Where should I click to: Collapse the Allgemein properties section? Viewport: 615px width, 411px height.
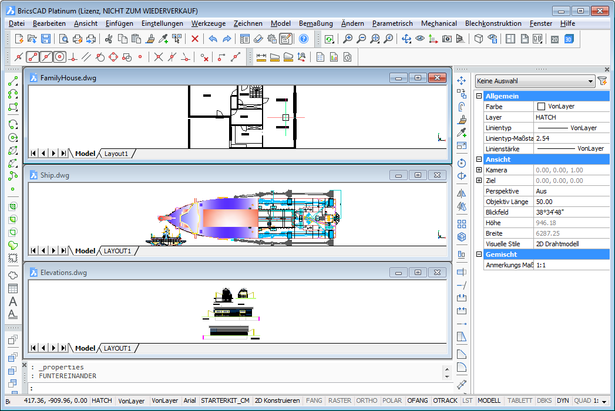(x=479, y=96)
